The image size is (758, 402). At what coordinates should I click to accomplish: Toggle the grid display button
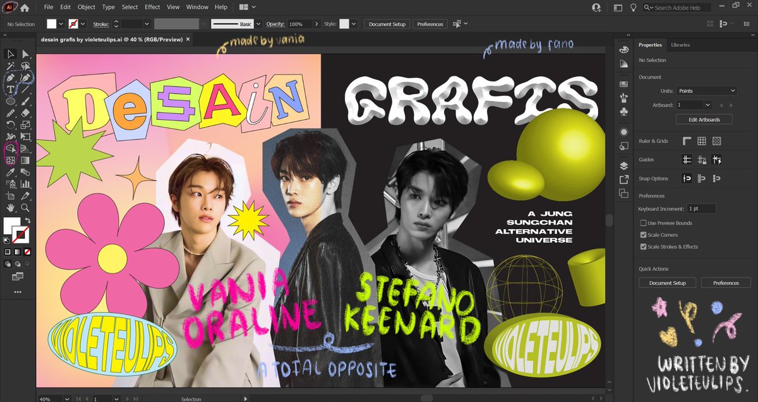[x=702, y=141]
